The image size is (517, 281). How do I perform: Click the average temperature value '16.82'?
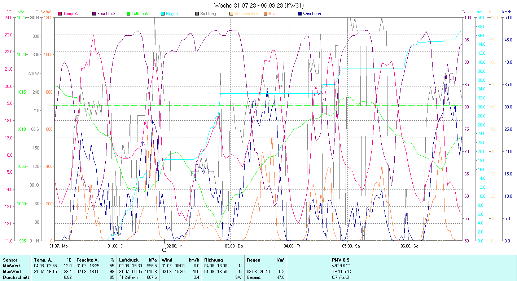pos(67,277)
